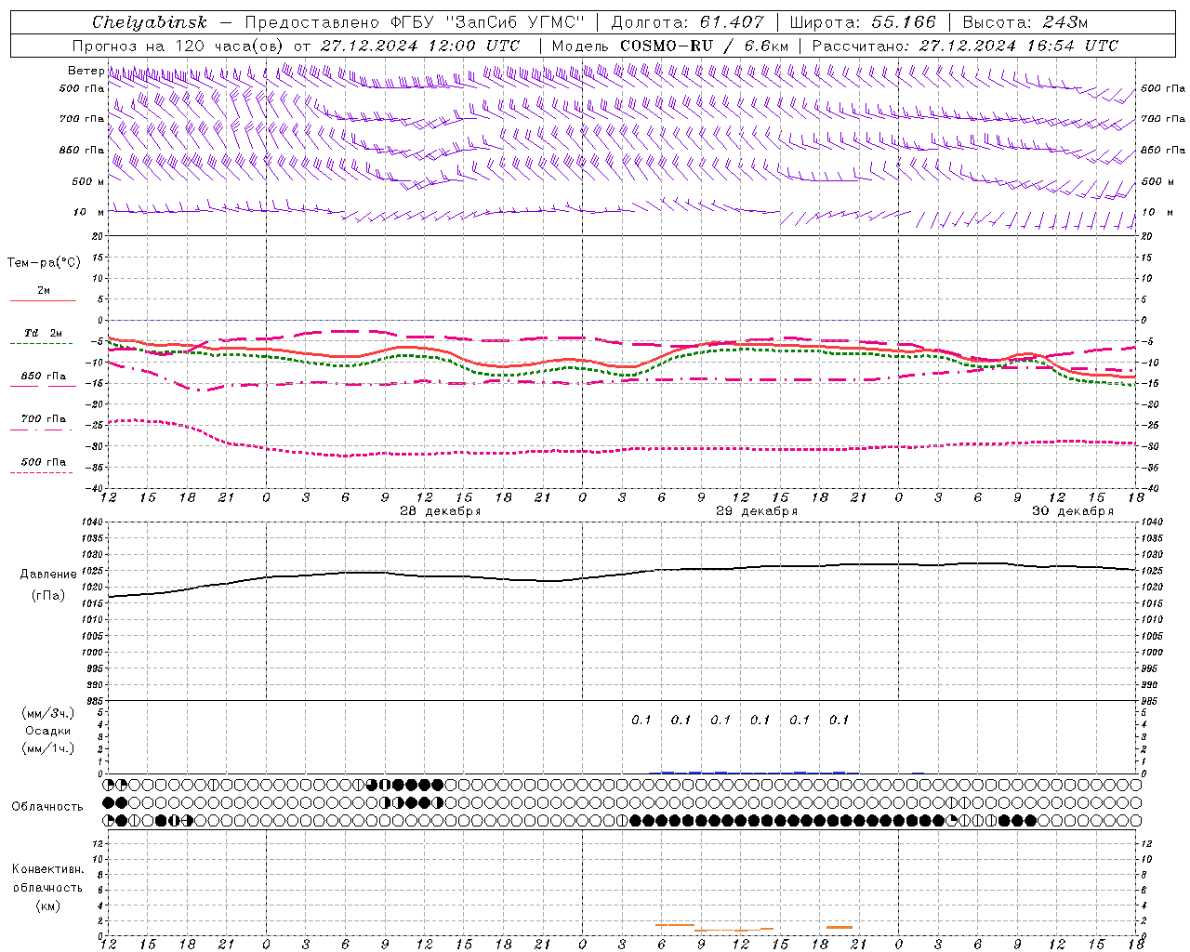Click '700 гПа' in the temperature legend
The image size is (1190, 952).
[44, 418]
